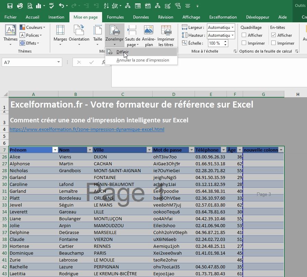
Task: Open the Largeur dropdown
Action: tap(233, 27)
